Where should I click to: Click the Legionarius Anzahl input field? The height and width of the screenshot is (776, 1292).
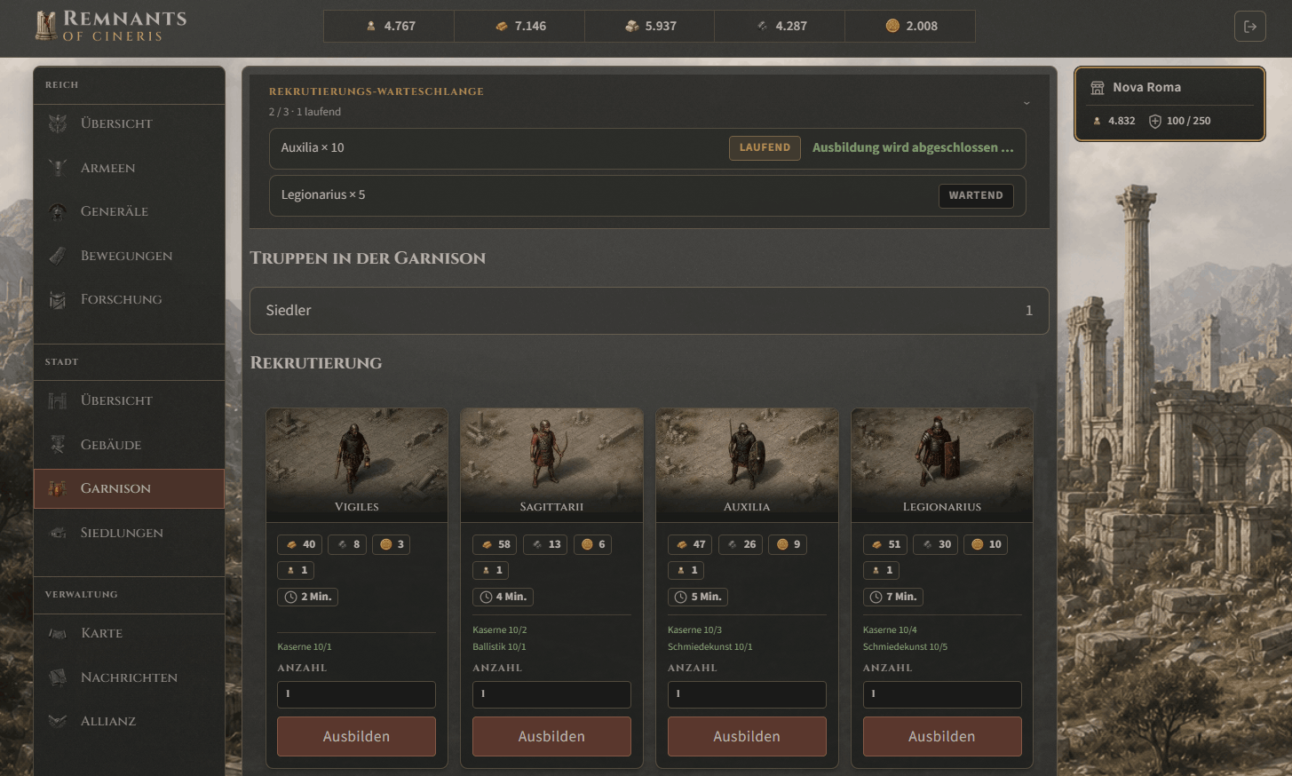(942, 694)
